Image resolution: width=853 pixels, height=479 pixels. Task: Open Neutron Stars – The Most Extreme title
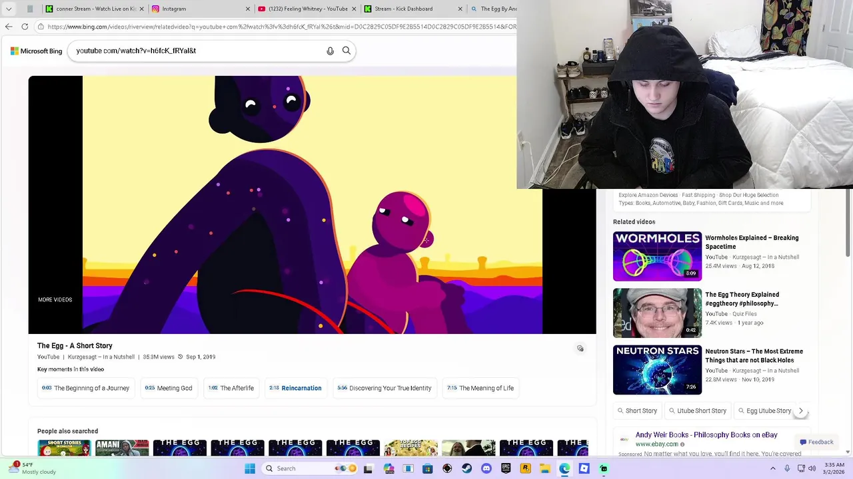(754, 356)
